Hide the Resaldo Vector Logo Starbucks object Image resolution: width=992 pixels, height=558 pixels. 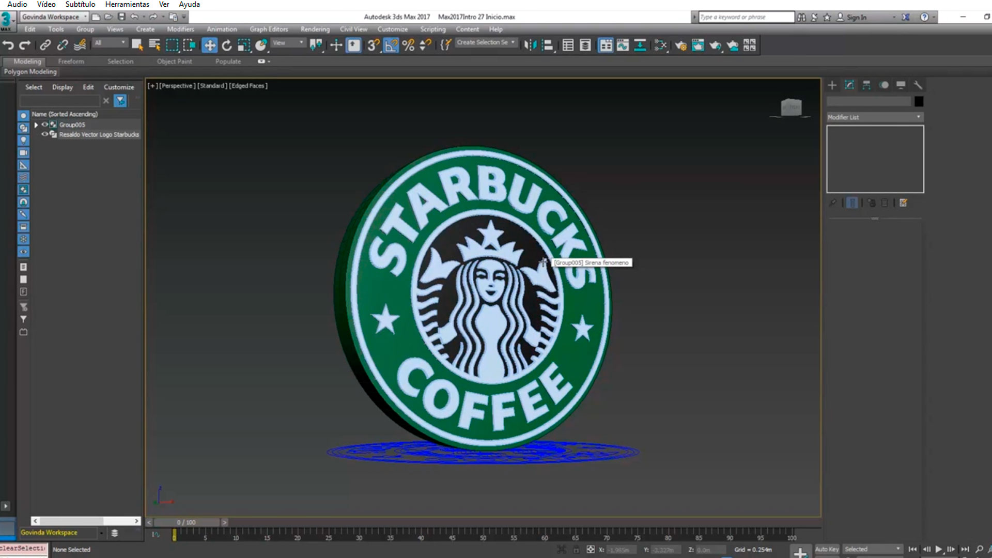[x=45, y=134]
